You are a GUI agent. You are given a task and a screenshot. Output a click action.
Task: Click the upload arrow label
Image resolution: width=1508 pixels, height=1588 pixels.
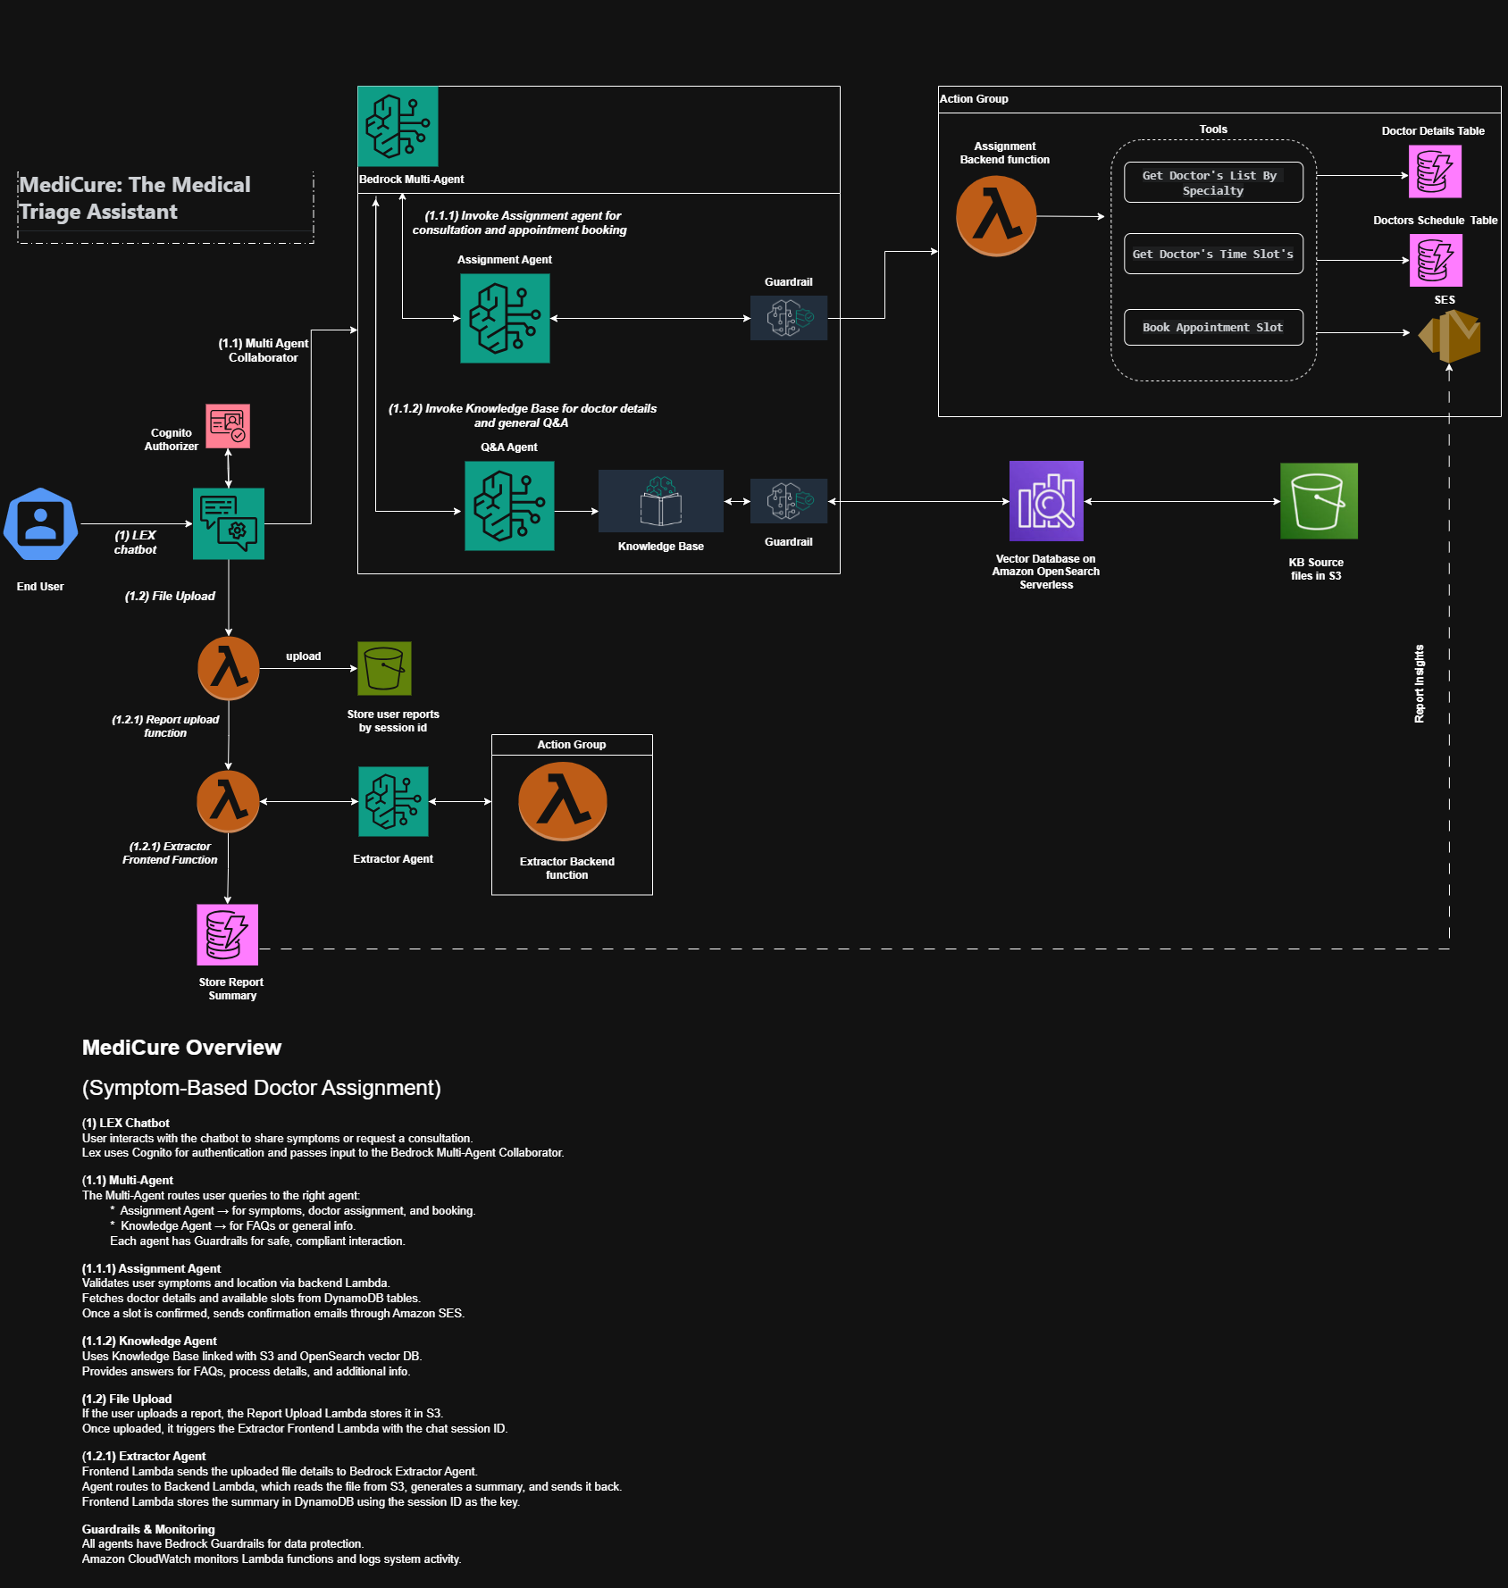click(304, 656)
